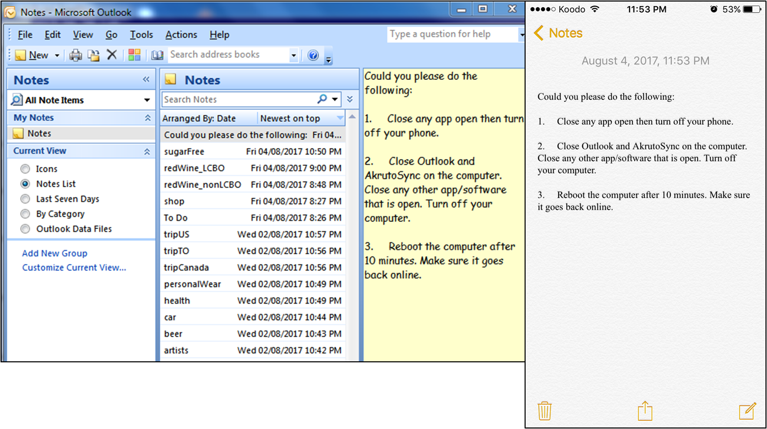Click the Search Notes magnifier icon
The height and width of the screenshot is (429, 767).
tap(322, 99)
